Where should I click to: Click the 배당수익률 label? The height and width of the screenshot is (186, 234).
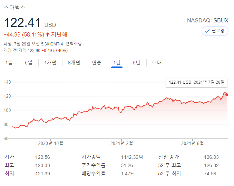(94, 174)
